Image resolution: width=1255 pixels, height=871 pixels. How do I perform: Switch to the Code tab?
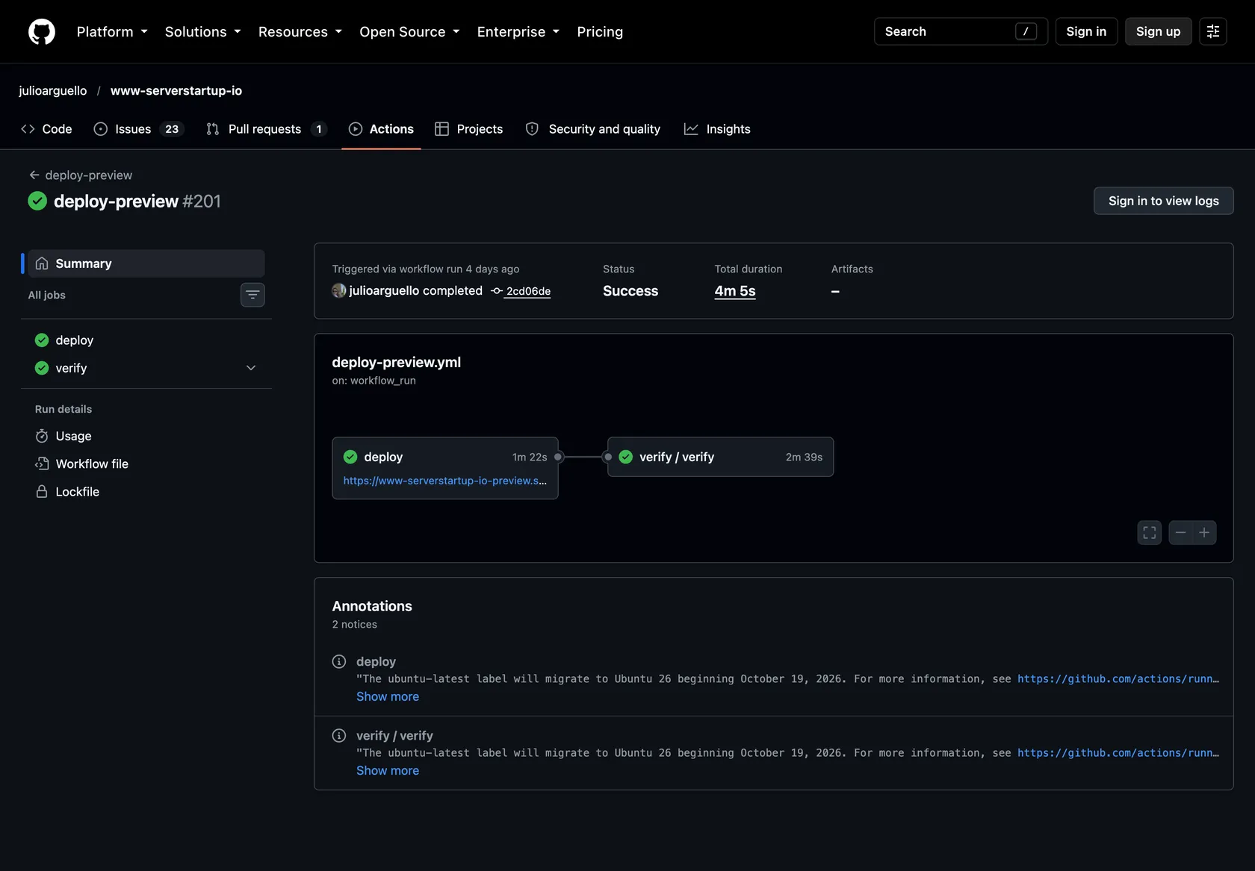click(46, 129)
